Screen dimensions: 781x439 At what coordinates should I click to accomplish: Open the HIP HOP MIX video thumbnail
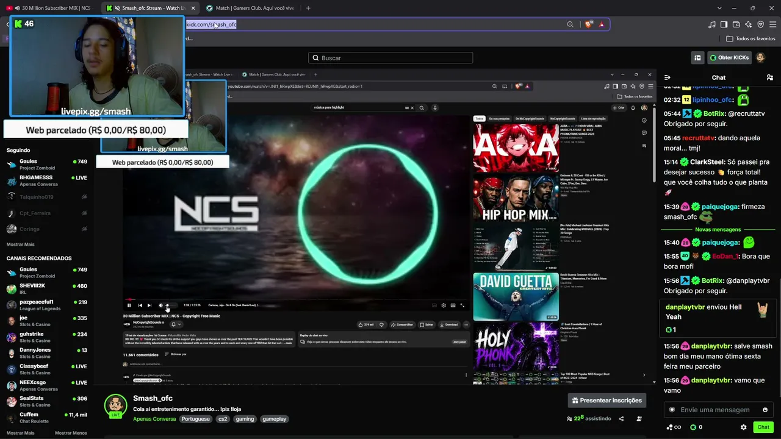coord(516,198)
